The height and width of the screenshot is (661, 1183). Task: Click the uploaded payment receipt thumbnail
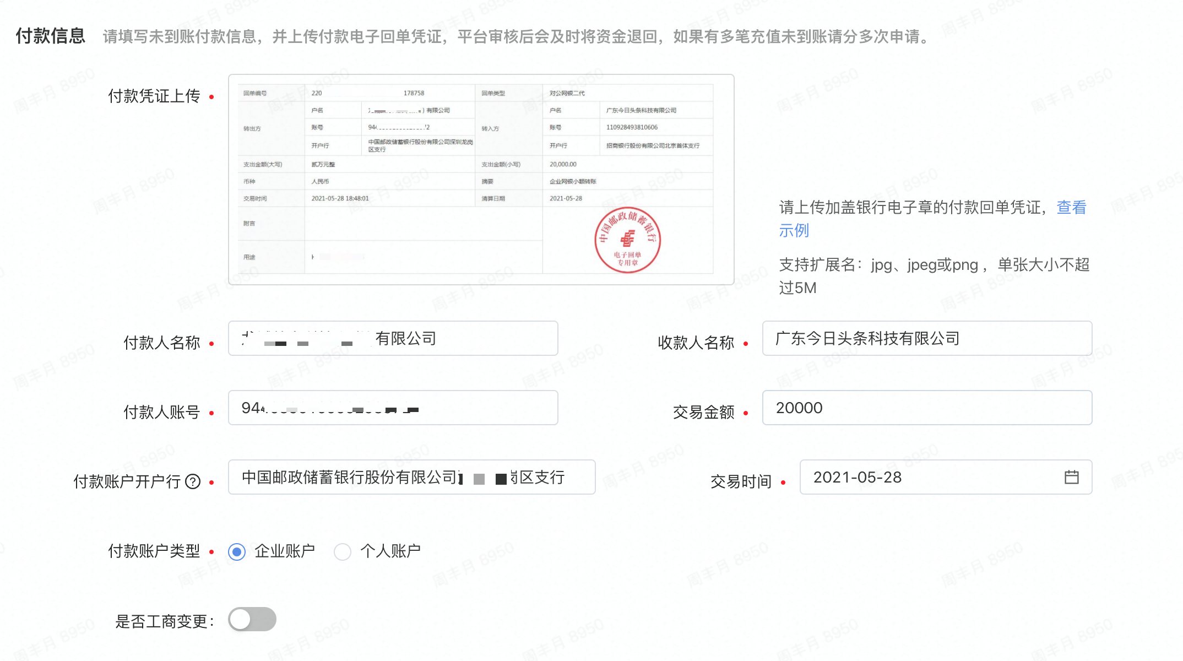481,180
